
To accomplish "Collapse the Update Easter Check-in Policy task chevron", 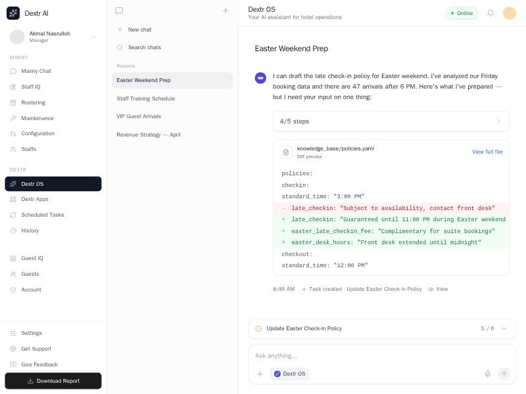I will click(503, 328).
